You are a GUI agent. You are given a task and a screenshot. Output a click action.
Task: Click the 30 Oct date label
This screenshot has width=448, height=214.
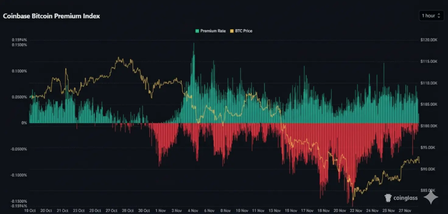point(144,211)
